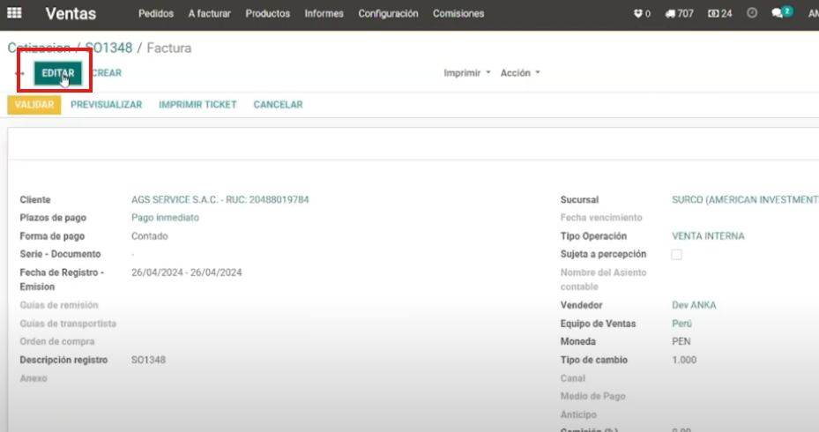Click the Anexo label
819x432 pixels.
tap(34, 378)
